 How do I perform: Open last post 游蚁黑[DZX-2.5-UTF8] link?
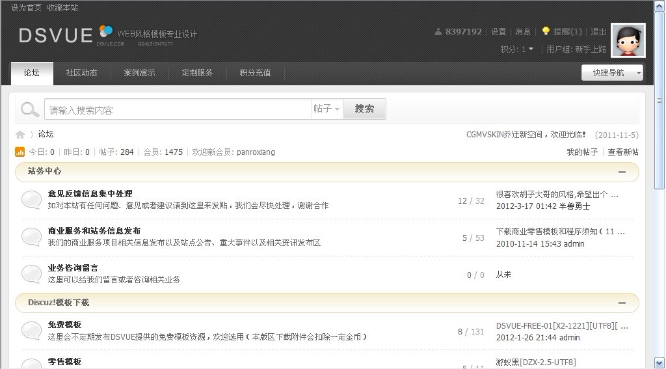[536, 362]
